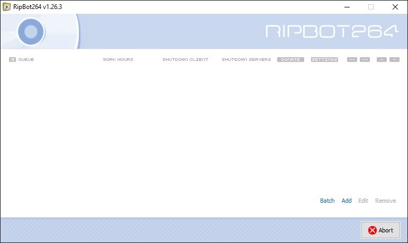Screen dimensions: 408x243
Task: Move job to bottom with double-down arrow
Action: click(365, 60)
